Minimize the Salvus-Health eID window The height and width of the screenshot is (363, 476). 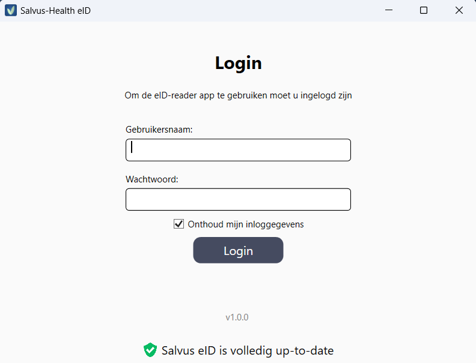click(389, 11)
